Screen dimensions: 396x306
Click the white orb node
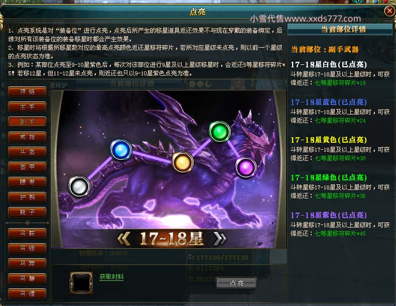pos(79,186)
